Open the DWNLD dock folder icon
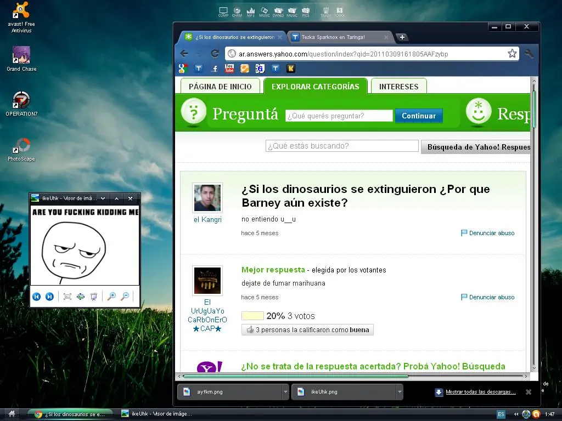The height and width of the screenshot is (421, 562). coord(278,12)
